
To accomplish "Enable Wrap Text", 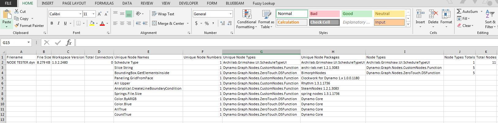I will click(x=163, y=14).
